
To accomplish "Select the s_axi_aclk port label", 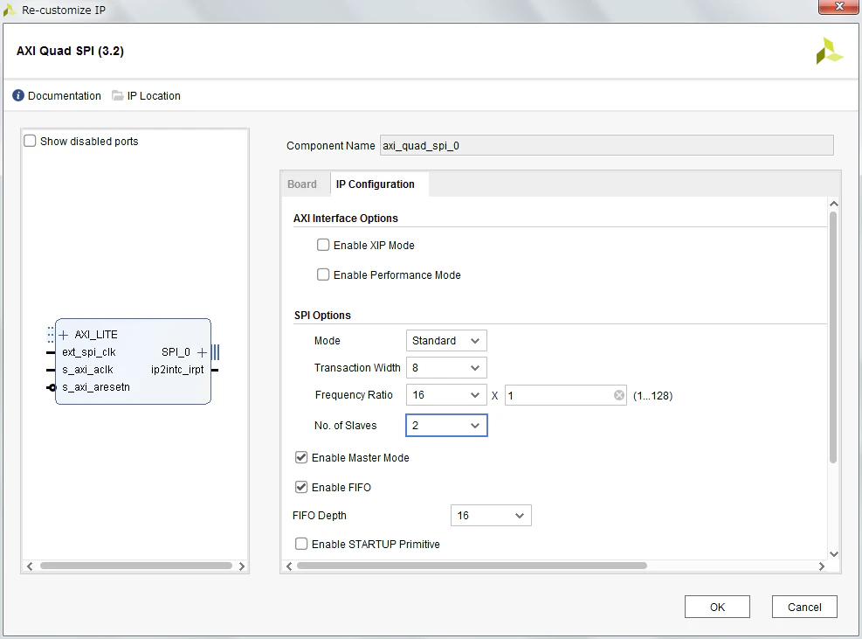I will (x=87, y=370).
